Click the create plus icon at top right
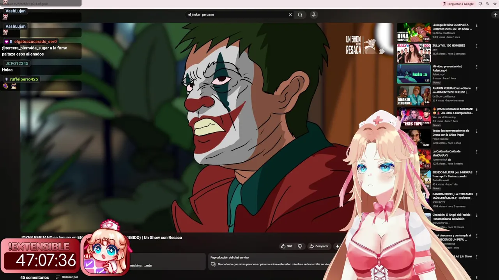Screen dimensions: 499x280 pyautogui.click(x=495, y=15)
